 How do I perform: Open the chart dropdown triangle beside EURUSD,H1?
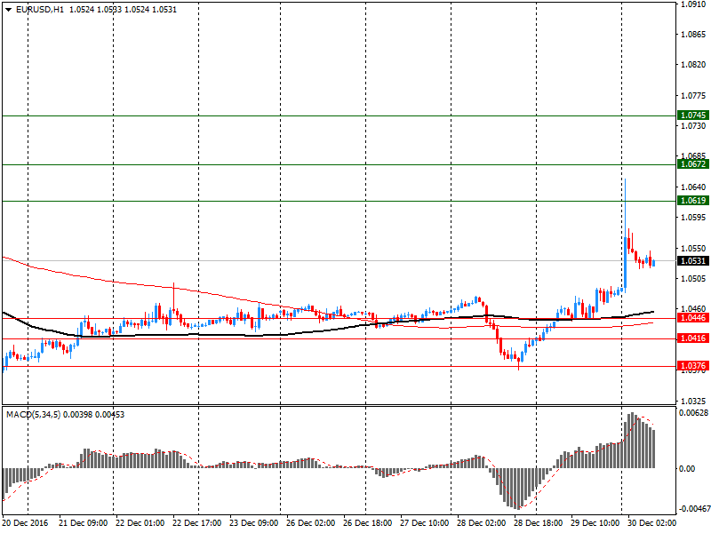click(8, 10)
